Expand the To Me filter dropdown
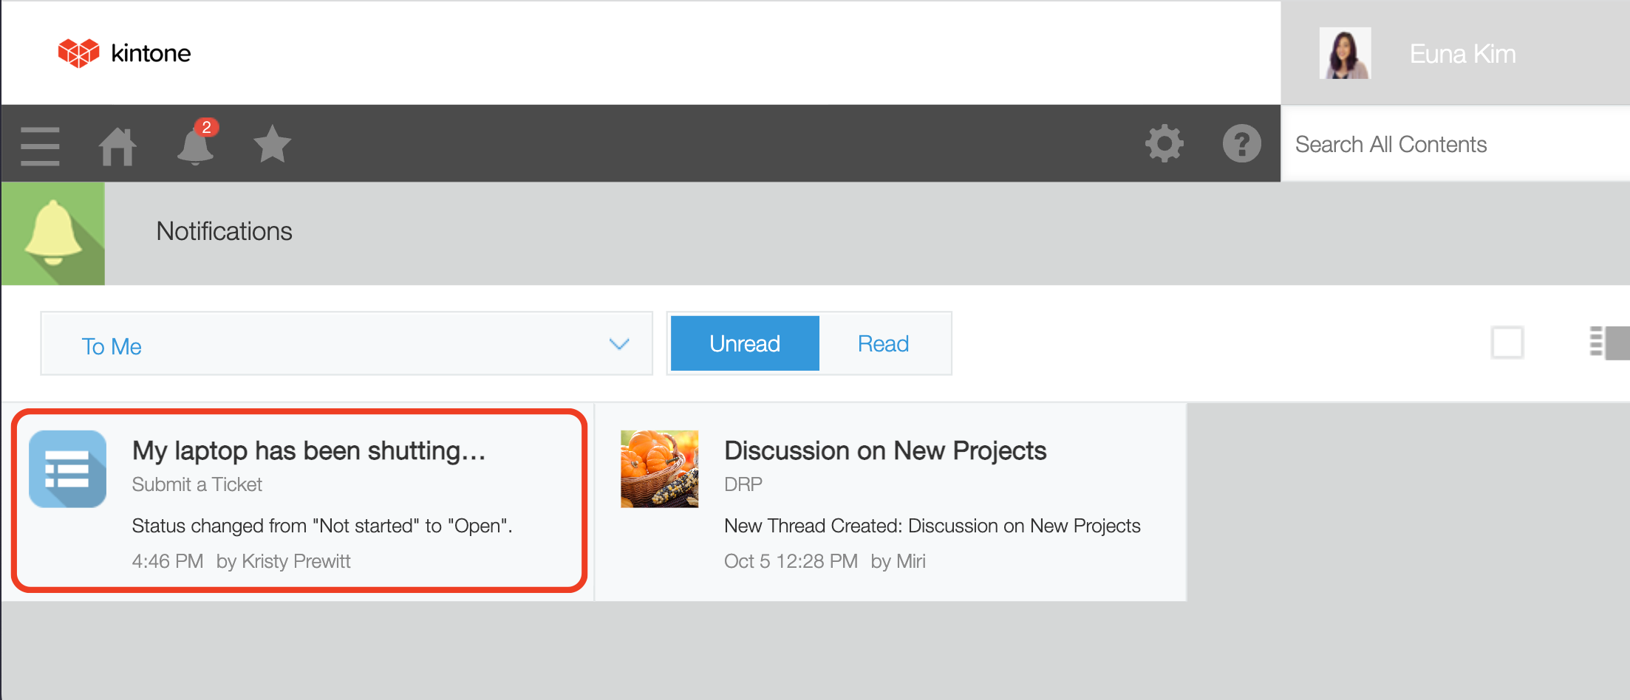Image resolution: width=1630 pixels, height=700 pixels. [x=346, y=344]
